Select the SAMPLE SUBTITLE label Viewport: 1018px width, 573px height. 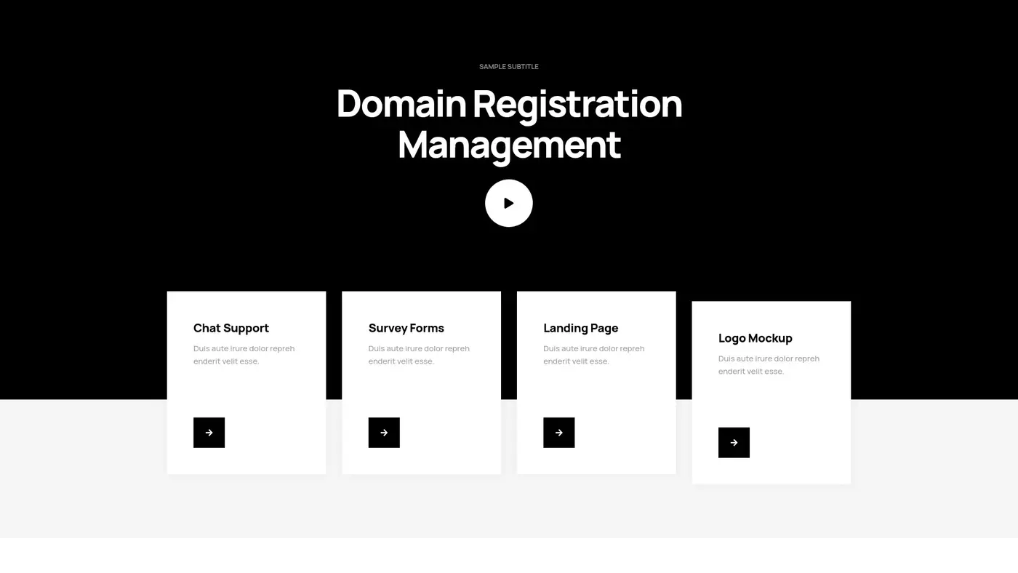click(x=508, y=66)
